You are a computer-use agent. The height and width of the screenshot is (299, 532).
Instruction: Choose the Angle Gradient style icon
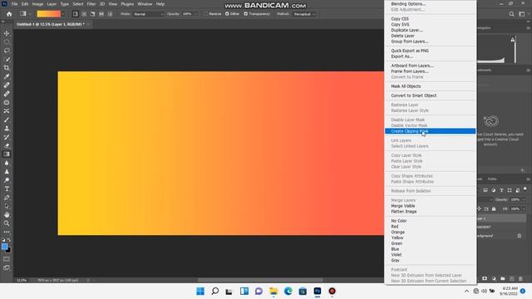click(92, 14)
